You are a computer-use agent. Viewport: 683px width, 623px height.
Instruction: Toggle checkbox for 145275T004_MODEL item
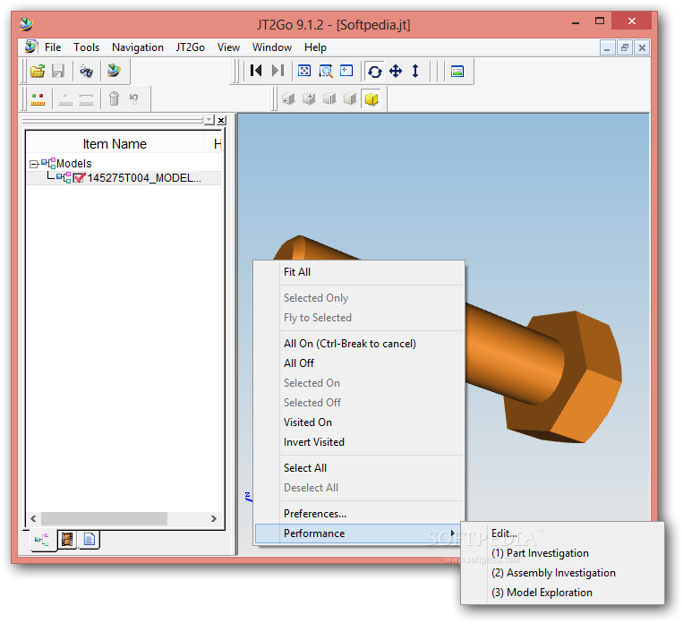79,178
